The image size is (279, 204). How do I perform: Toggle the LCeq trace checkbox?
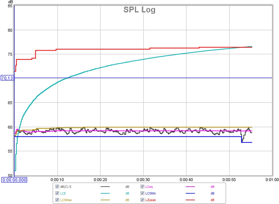coord(142,187)
